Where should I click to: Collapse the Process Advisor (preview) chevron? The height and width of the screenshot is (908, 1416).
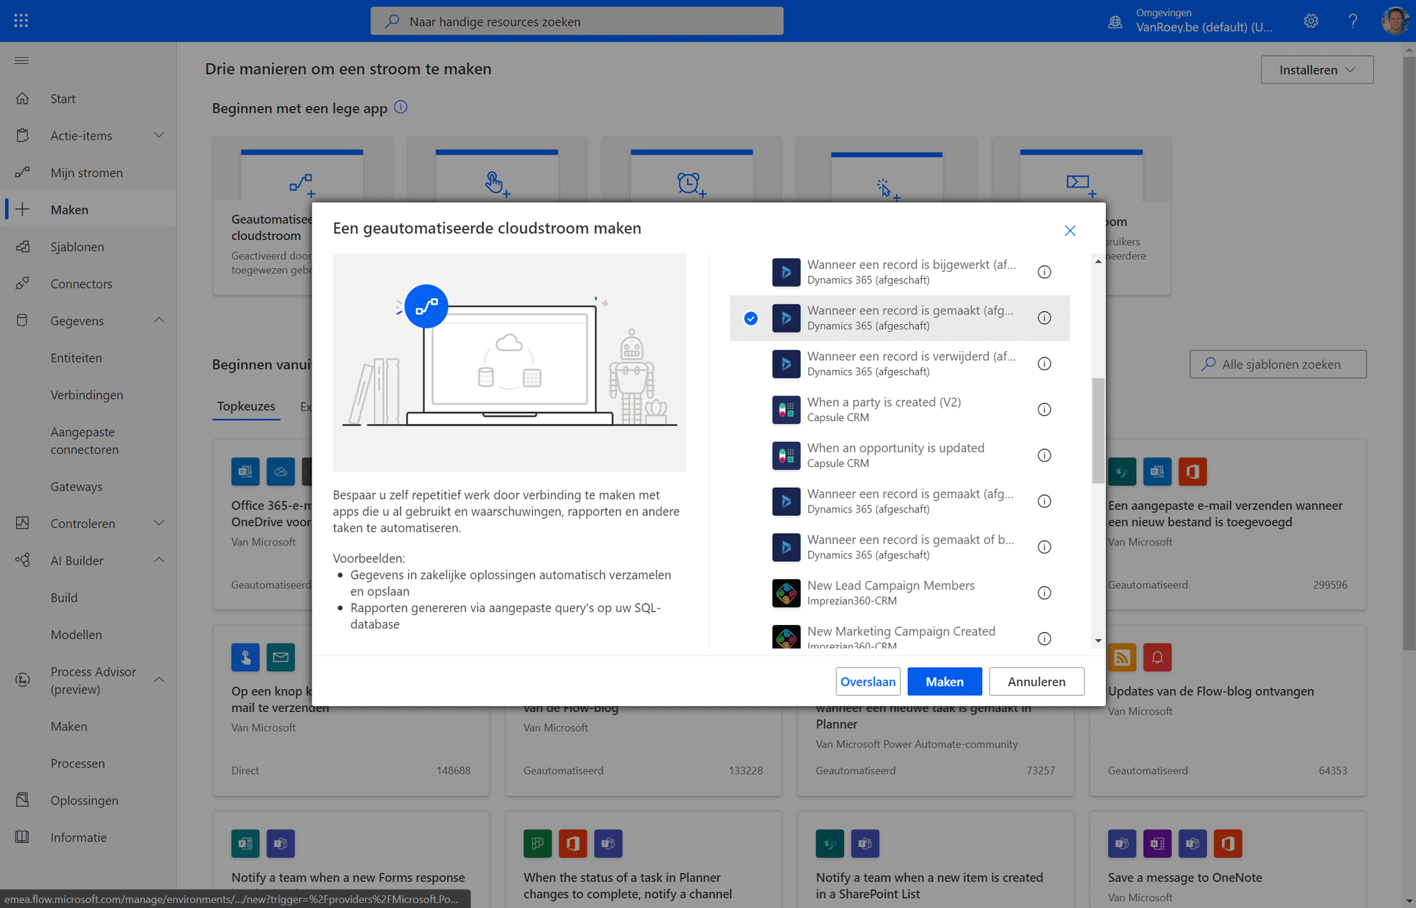159,679
